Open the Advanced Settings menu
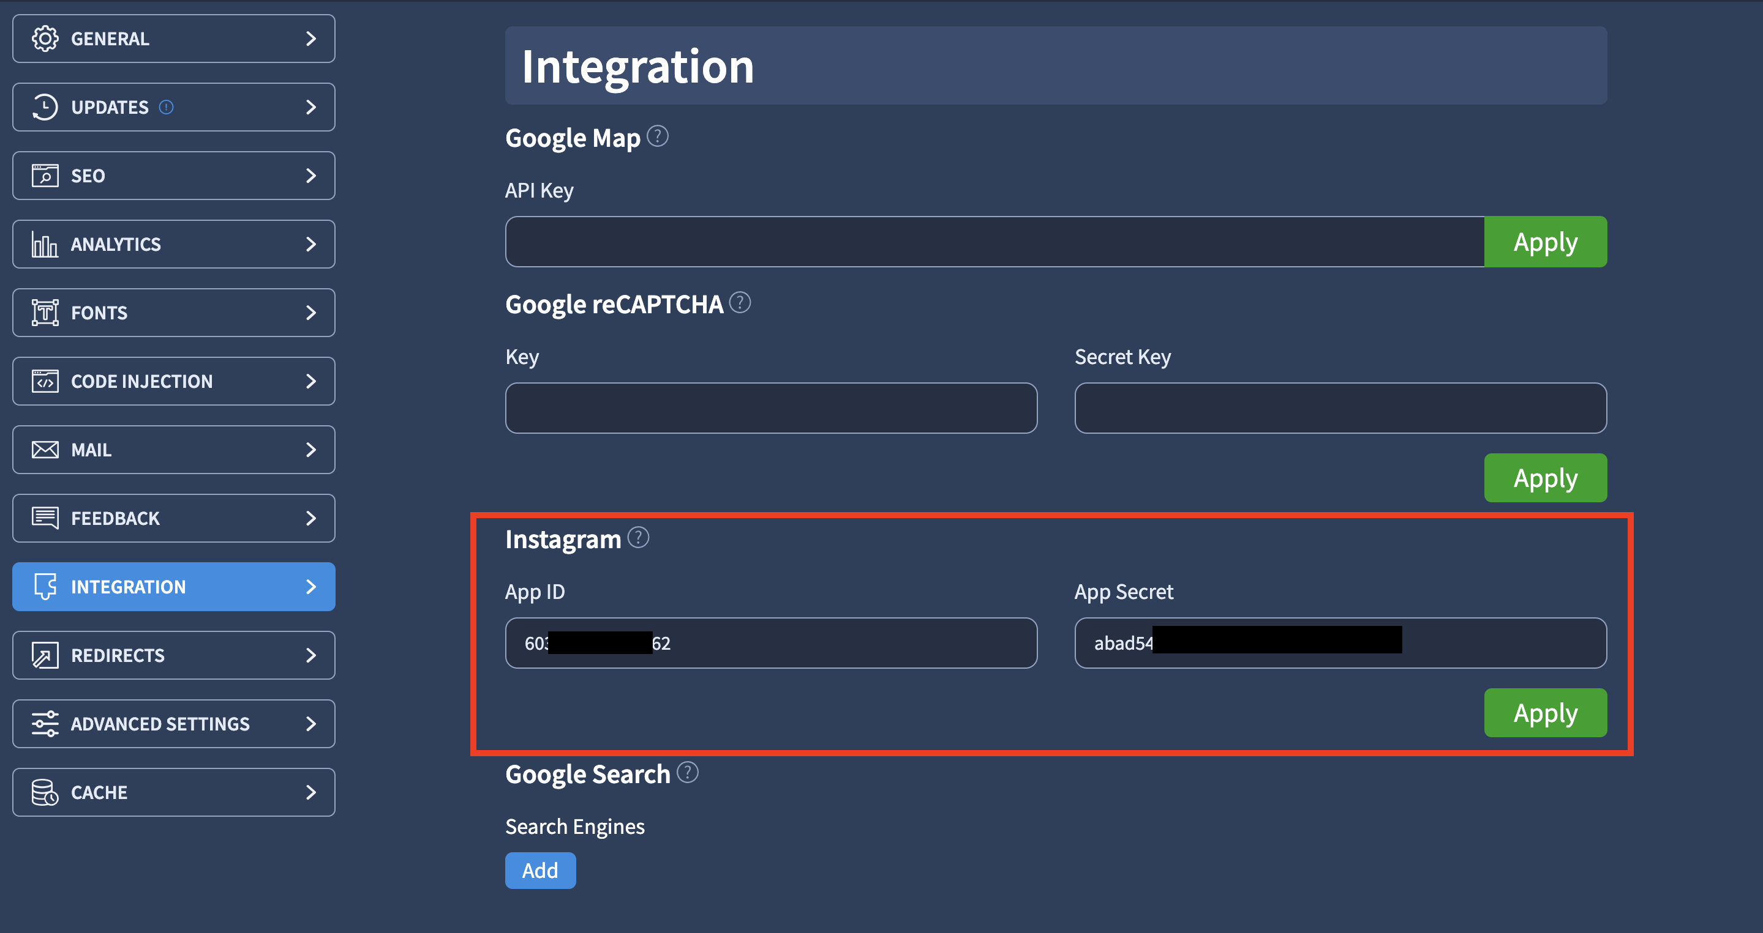This screenshot has height=933, width=1763. coord(174,723)
